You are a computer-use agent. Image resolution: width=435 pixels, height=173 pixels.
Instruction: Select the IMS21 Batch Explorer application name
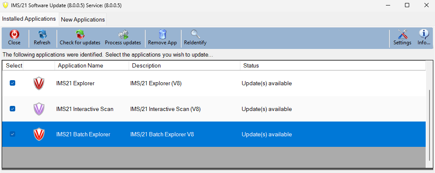(x=83, y=135)
